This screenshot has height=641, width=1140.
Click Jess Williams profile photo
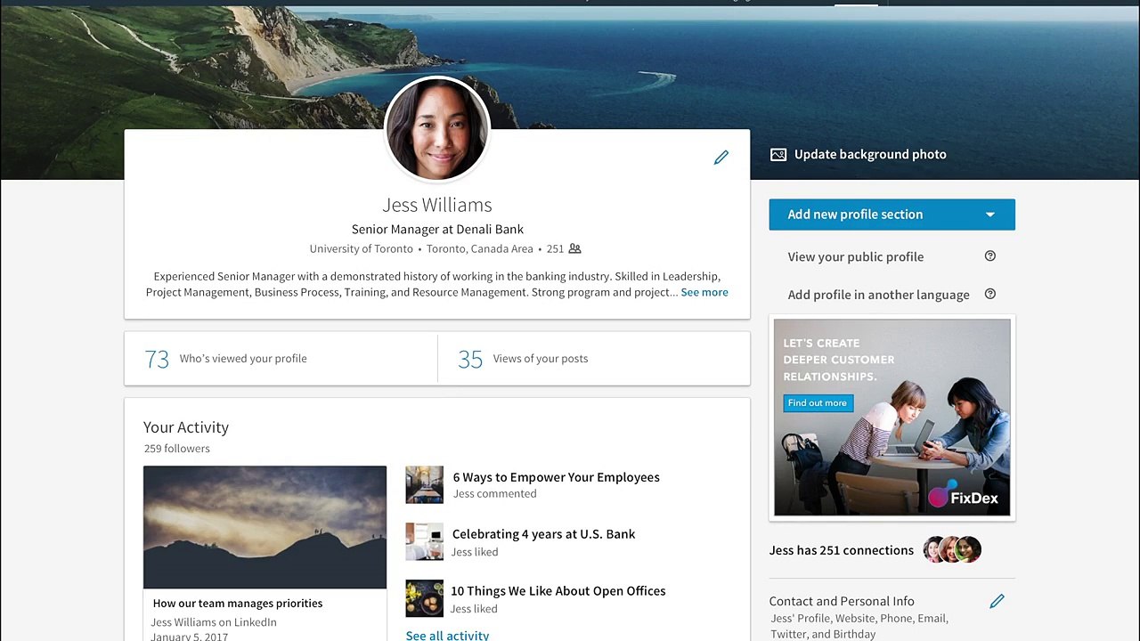436,129
